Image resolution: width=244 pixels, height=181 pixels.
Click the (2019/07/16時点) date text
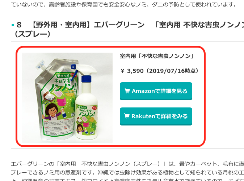pos(172,71)
